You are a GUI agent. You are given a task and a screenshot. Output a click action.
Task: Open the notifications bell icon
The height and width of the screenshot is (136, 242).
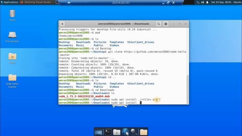(207, 2)
